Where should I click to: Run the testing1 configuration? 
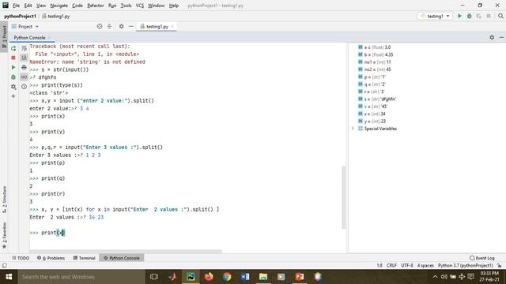pyautogui.click(x=459, y=16)
